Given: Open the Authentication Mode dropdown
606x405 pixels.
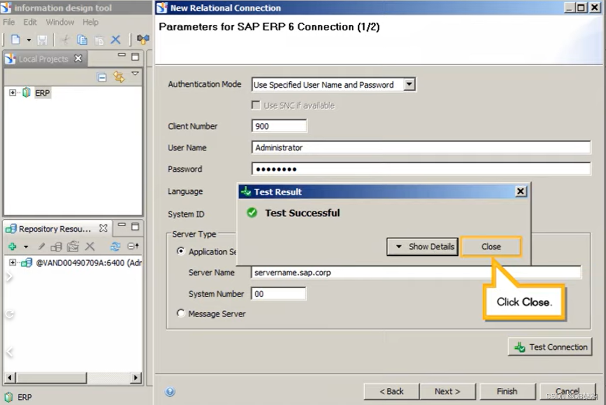Looking at the screenshot, I should [x=409, y=85].
